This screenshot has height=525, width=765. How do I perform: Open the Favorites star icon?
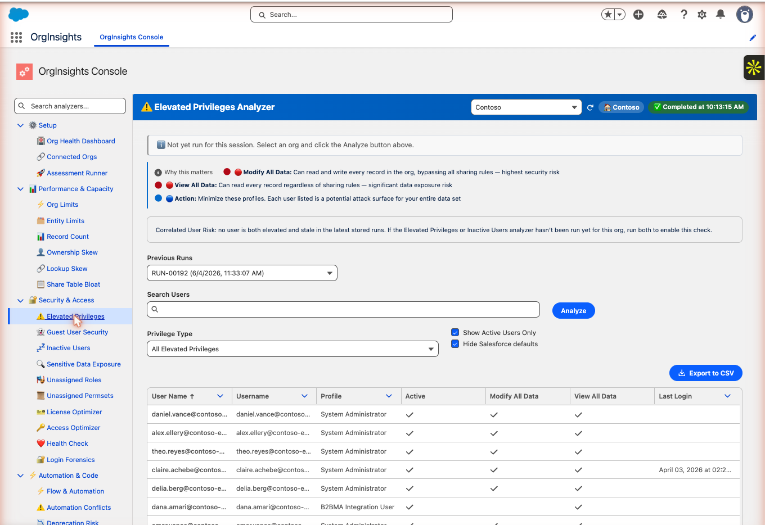pyautogui.click(x=608, y=15)
